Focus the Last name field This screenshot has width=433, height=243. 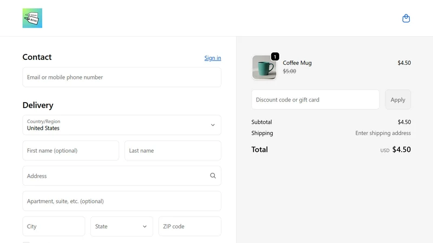click(x=173, y=151)
